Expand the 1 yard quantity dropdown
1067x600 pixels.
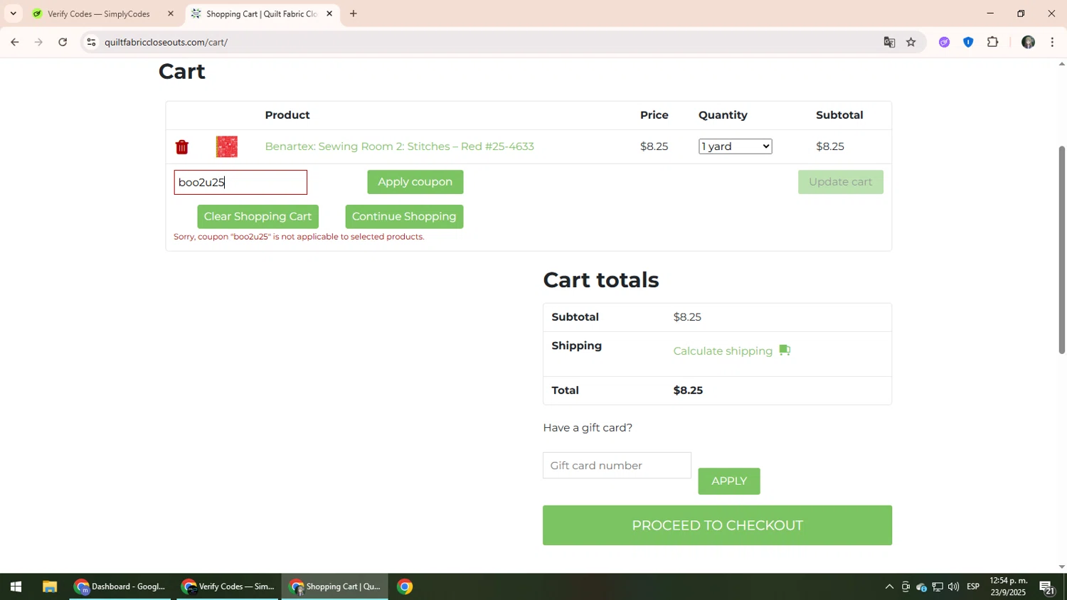[x=736, y=146]
